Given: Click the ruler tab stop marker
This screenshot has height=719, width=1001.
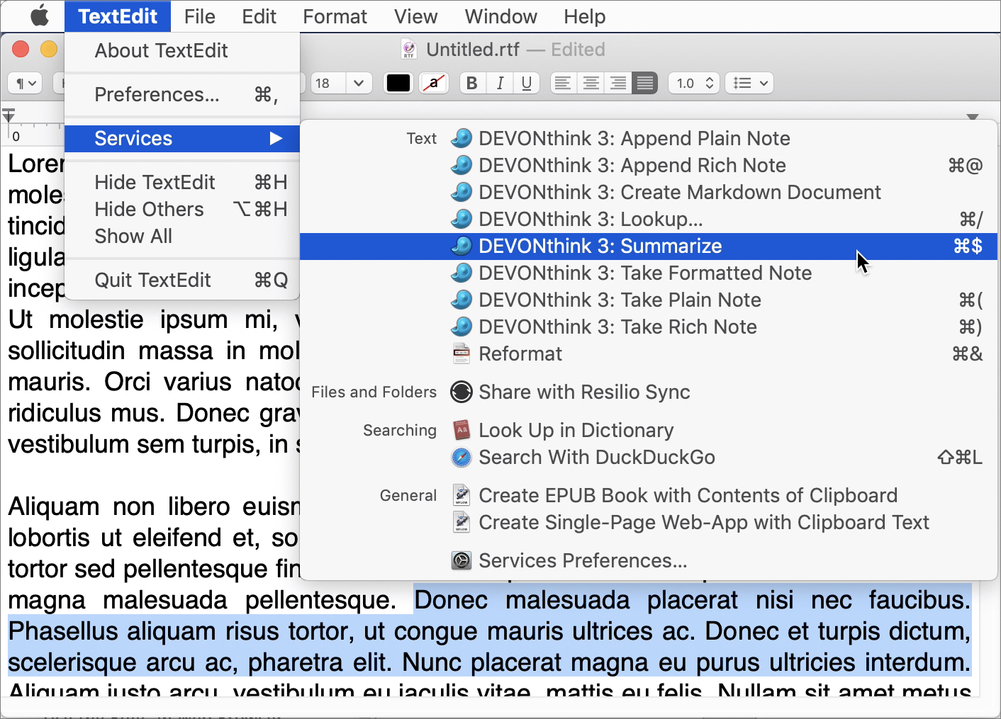Looking at the screenshot, I should 9,117.
